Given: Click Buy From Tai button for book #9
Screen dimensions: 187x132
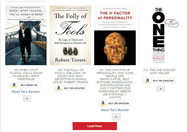Looking at the screenshot, I should (26, 85).
